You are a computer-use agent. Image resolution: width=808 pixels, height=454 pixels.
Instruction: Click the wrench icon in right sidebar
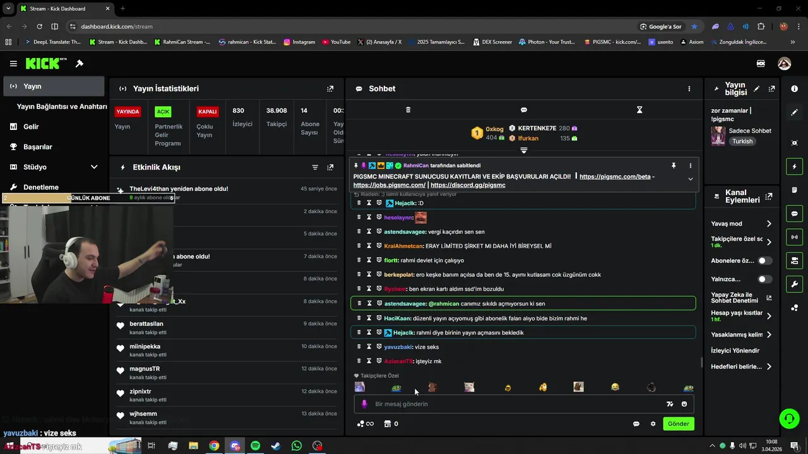point(794,284)
